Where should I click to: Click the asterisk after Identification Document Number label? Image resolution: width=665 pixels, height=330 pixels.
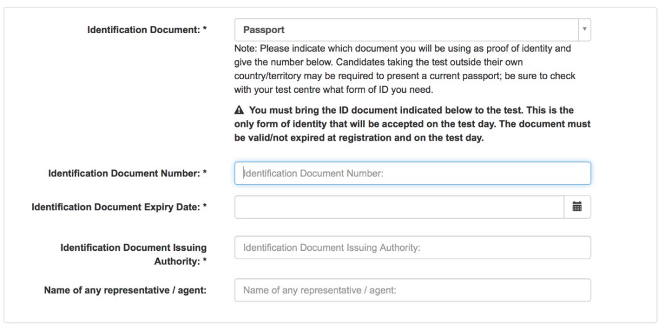(x=205, y=172)
